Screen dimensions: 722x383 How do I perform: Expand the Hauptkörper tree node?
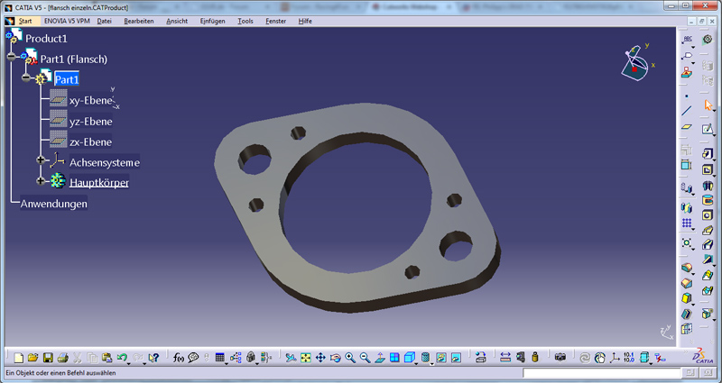(x=41, y=181)
